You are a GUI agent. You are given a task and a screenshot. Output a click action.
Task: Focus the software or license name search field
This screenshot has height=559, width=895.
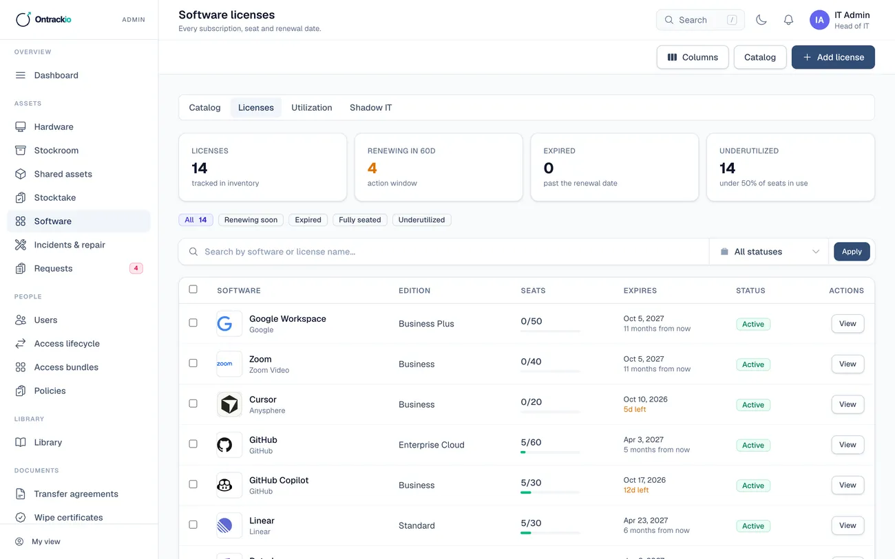point(444,252)
